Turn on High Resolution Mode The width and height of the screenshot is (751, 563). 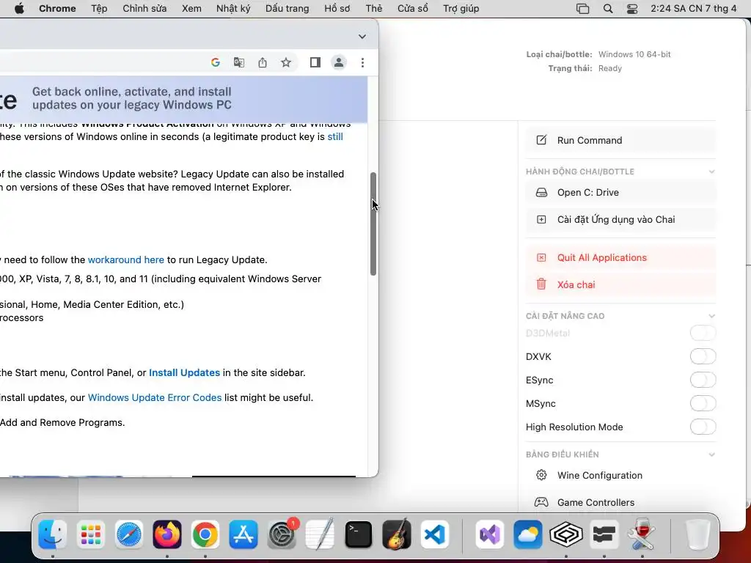703,427
